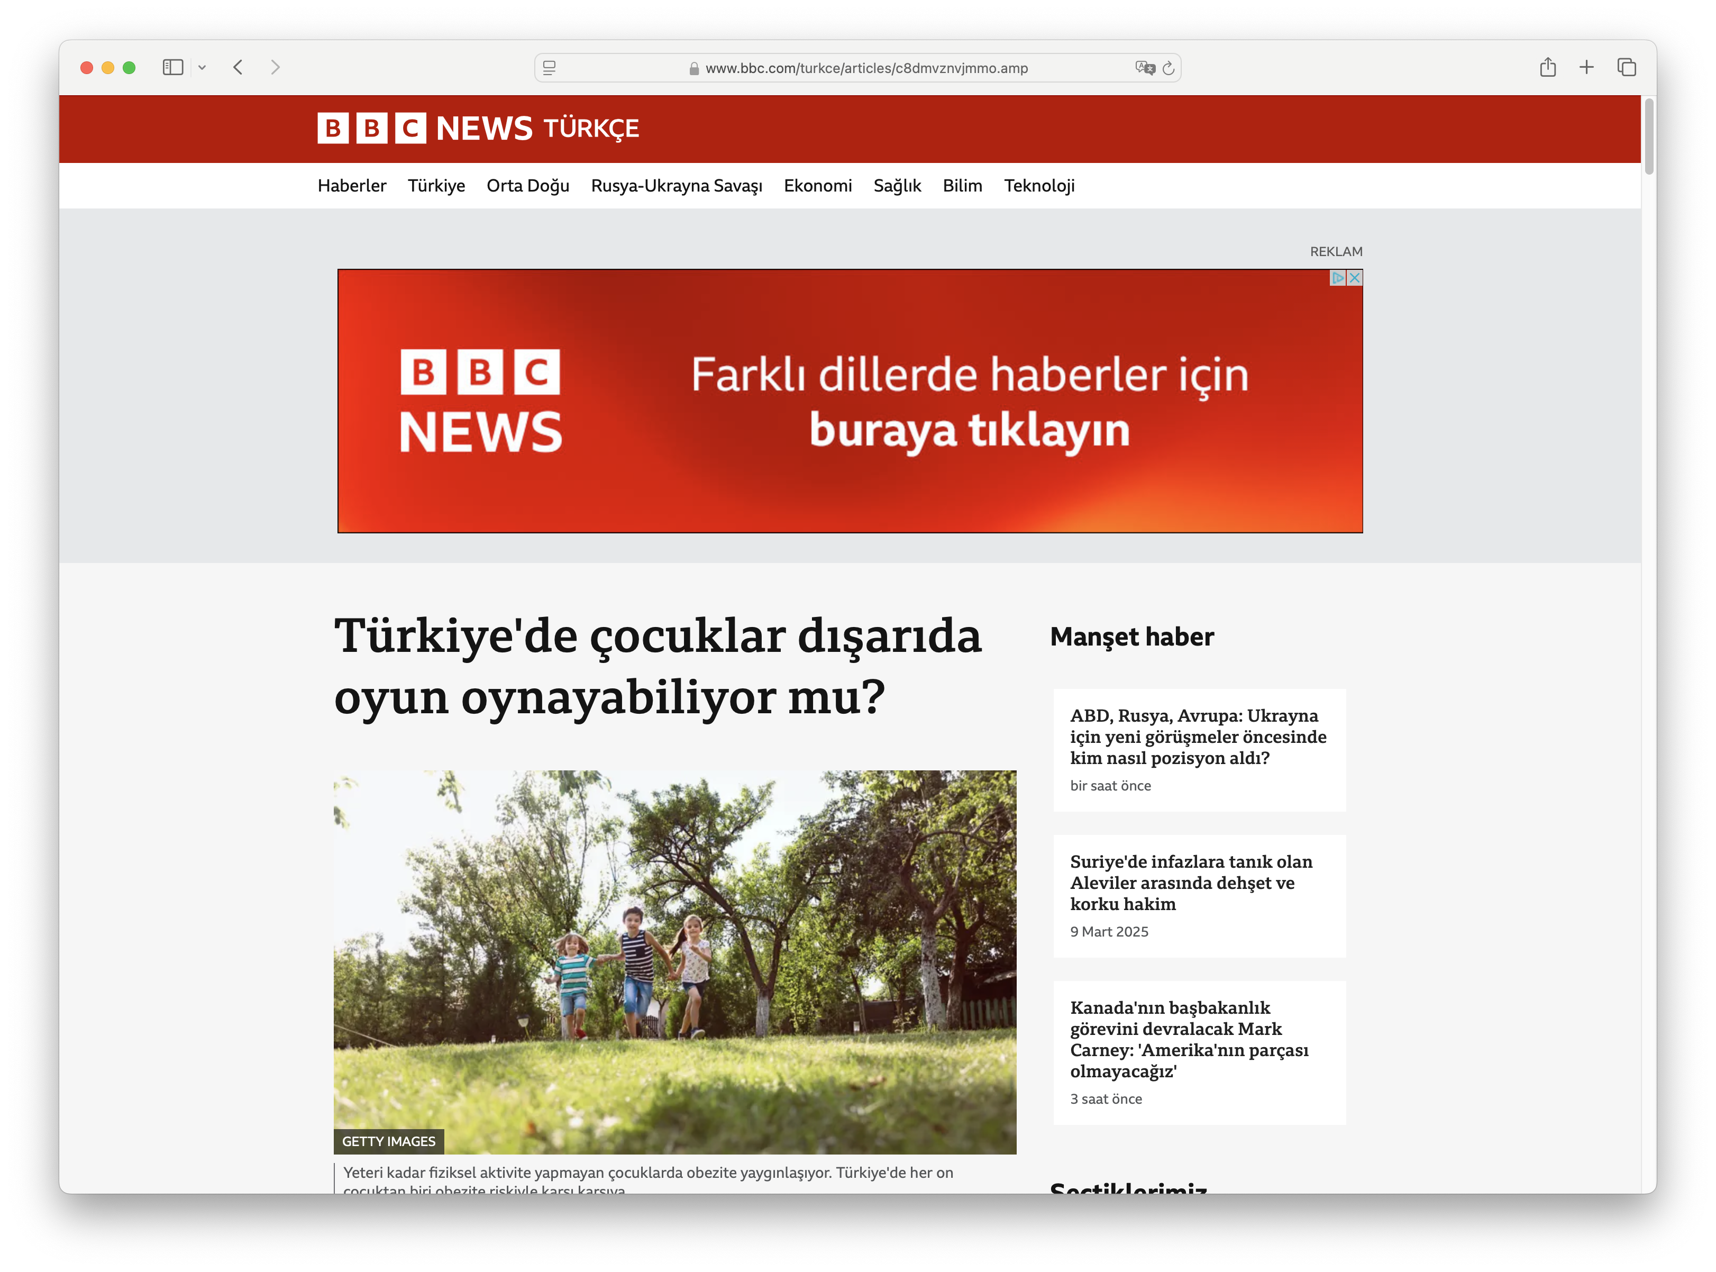Open the translate page icon
This screenshot has height=1272, width=1716.
1145,68
